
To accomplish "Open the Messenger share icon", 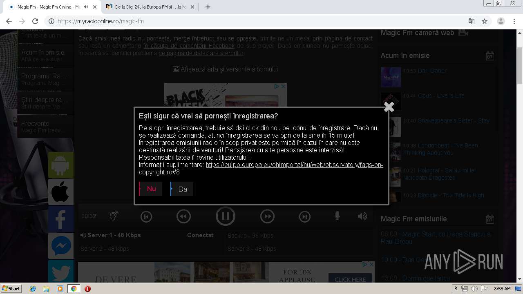I will coord(61,246).
